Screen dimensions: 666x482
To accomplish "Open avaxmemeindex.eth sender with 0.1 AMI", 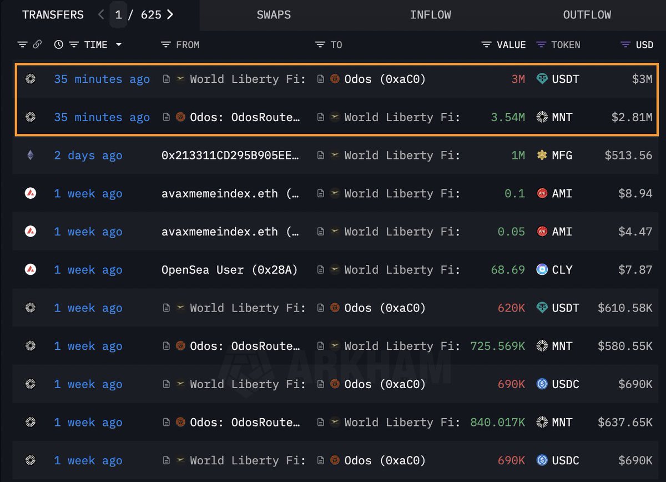I will tap(230, 193).
